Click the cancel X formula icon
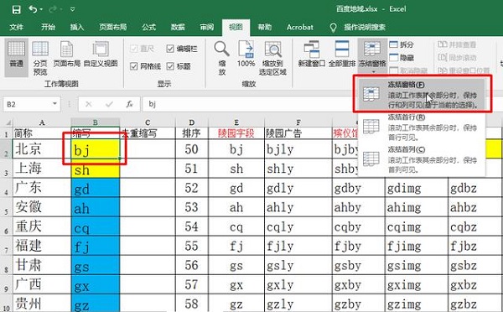 click(89, 104)
